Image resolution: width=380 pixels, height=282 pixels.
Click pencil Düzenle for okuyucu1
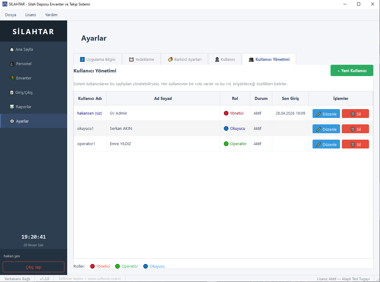pyautogui.click(x=326, y=129)
